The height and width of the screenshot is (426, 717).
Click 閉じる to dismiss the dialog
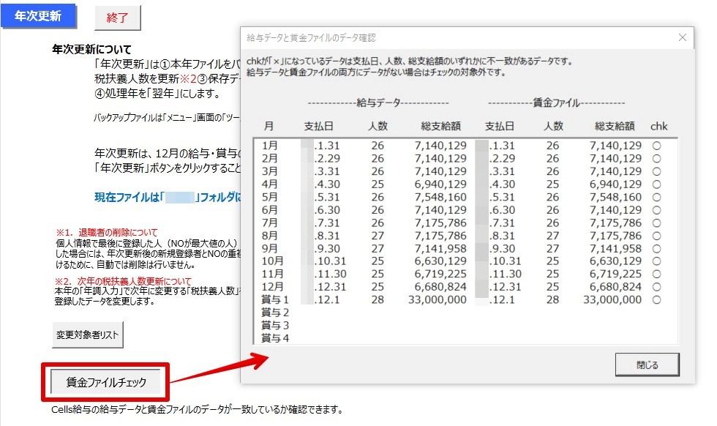point(647,365)
